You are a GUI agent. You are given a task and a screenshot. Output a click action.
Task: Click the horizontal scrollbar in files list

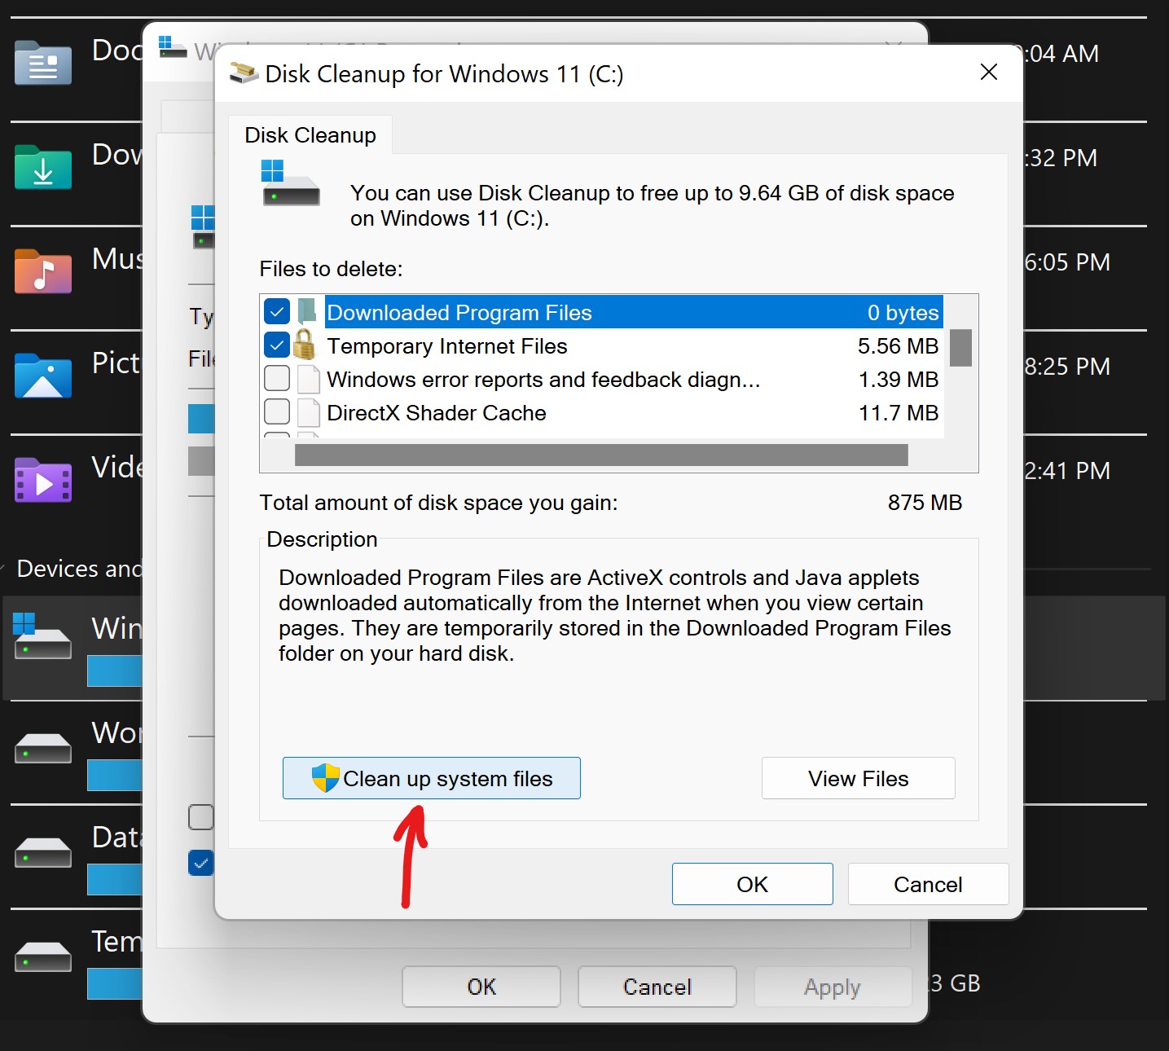coord(601,455)
